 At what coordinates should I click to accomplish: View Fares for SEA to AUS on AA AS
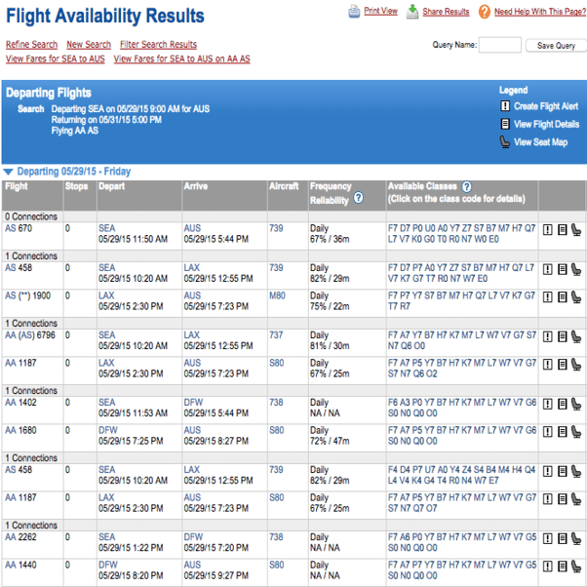click(x=181, y=59)
